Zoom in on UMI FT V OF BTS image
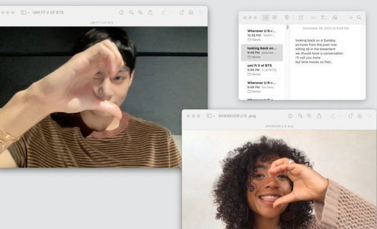Image resolution: width=377 pixels, height=229 pixels. 140,12
